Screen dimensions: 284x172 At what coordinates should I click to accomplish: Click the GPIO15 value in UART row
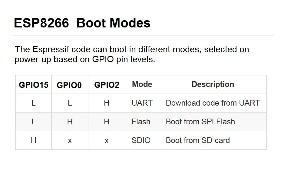pyautogui.click(x=34, y=103)
